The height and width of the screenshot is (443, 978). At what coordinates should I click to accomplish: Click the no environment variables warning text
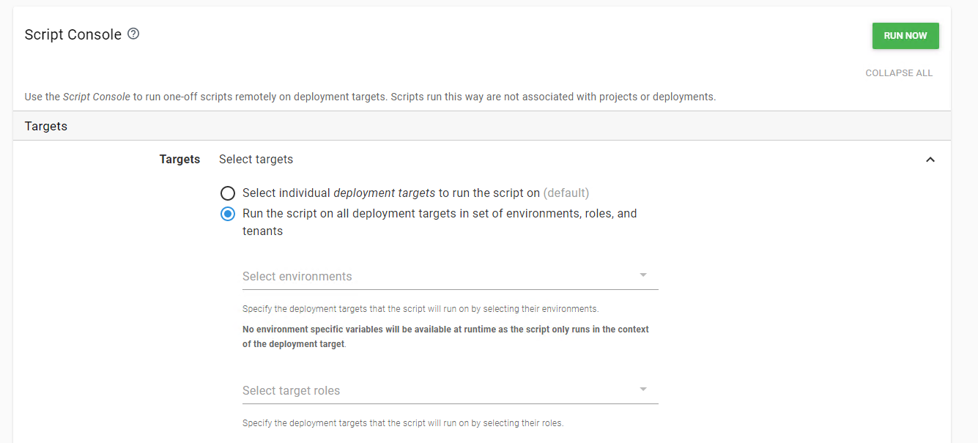(445, 335)
